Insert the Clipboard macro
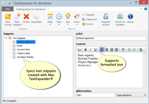 (x=89, y=20)
